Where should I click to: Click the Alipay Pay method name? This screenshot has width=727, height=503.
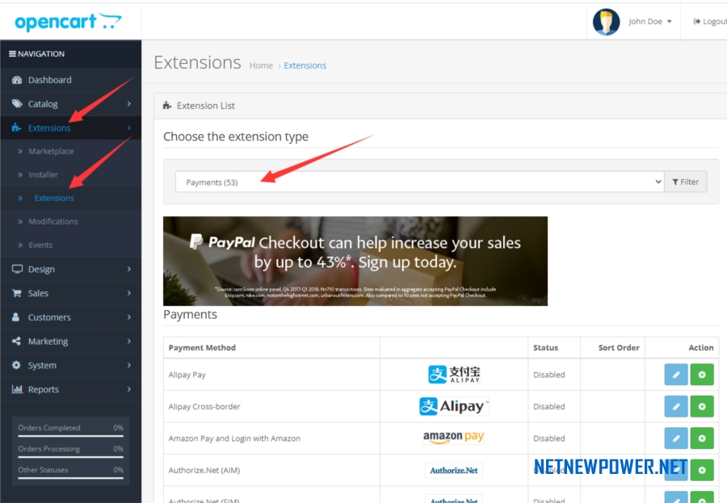click(x=187, y=375)
